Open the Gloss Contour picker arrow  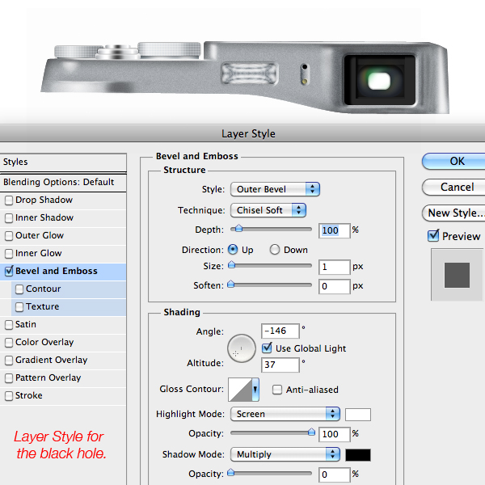(255, 390)
